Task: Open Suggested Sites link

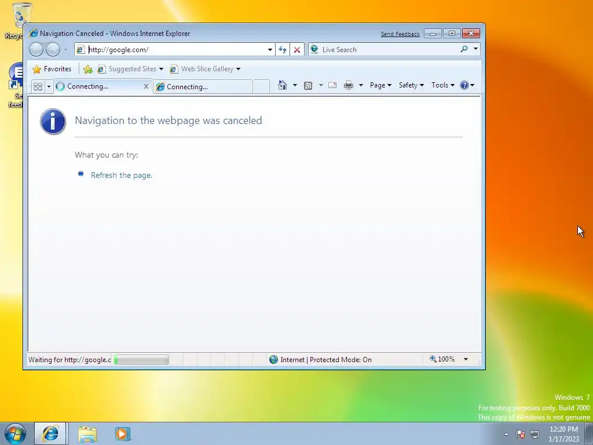Action: pyautogui.click(x=130, y=69)
